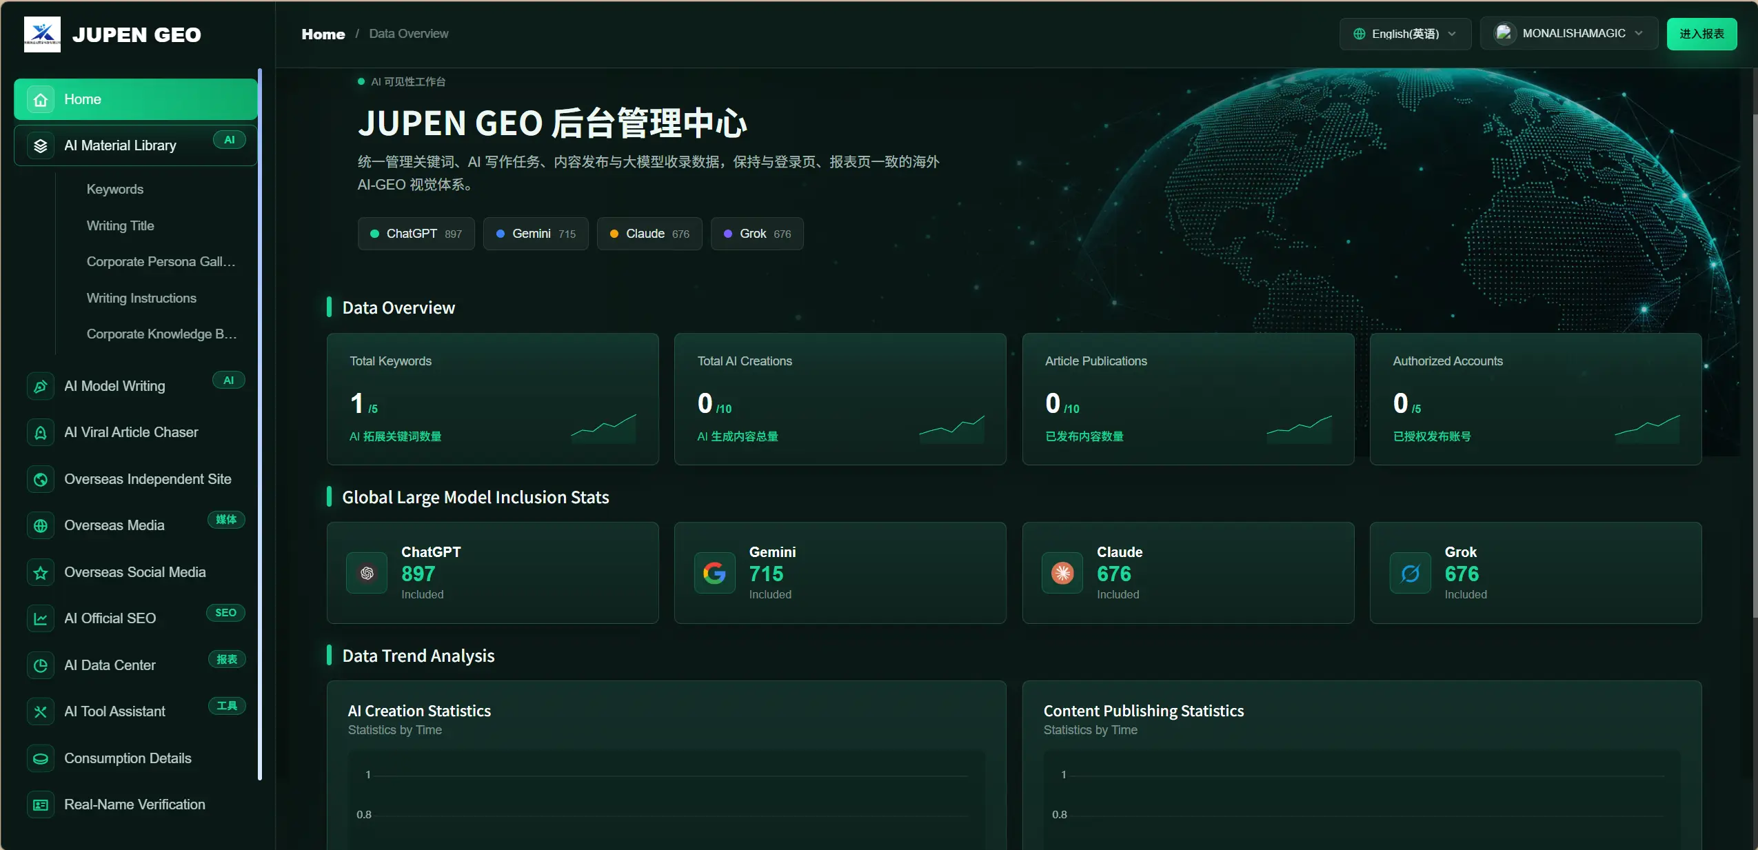Open Keywords submenu item
Viewport: 1758px width, 850px height.
115,189
